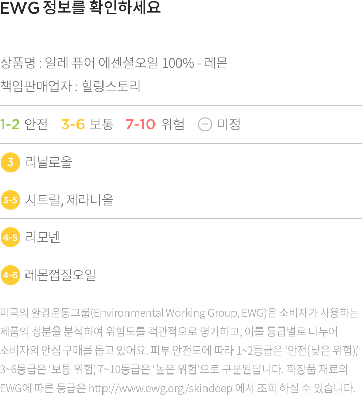The height and width of the screenshot is (397, 362).
Task: Click the 3-5 rating badge icon
Action: click(10, 200)
